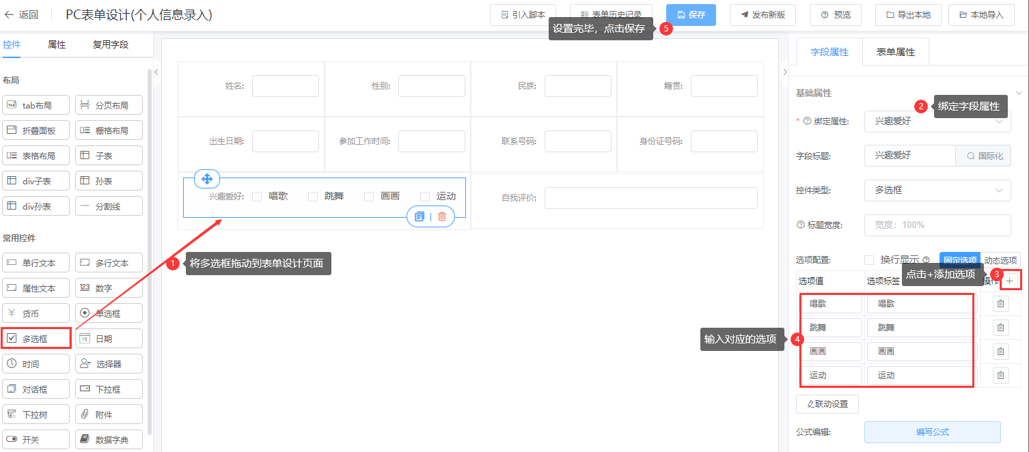The width and height of the screenshot is (1029, 452).
Task: Open the 控件类型 dropdown
Action: pyautogui.click(x=937, y=190)
